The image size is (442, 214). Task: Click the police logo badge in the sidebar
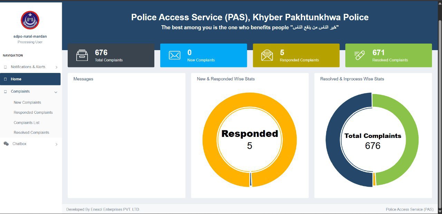(30, 20)
